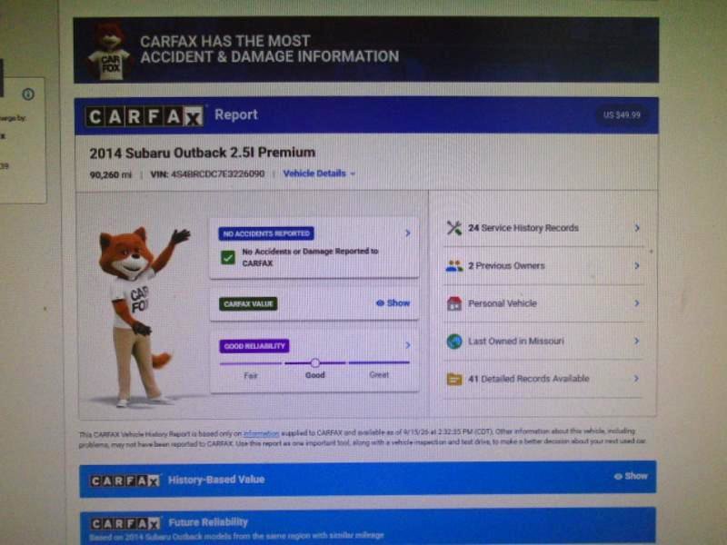This screenshot has width=727, height=545.
Task: Click the Good reliability label
Action: click(314, 375)
